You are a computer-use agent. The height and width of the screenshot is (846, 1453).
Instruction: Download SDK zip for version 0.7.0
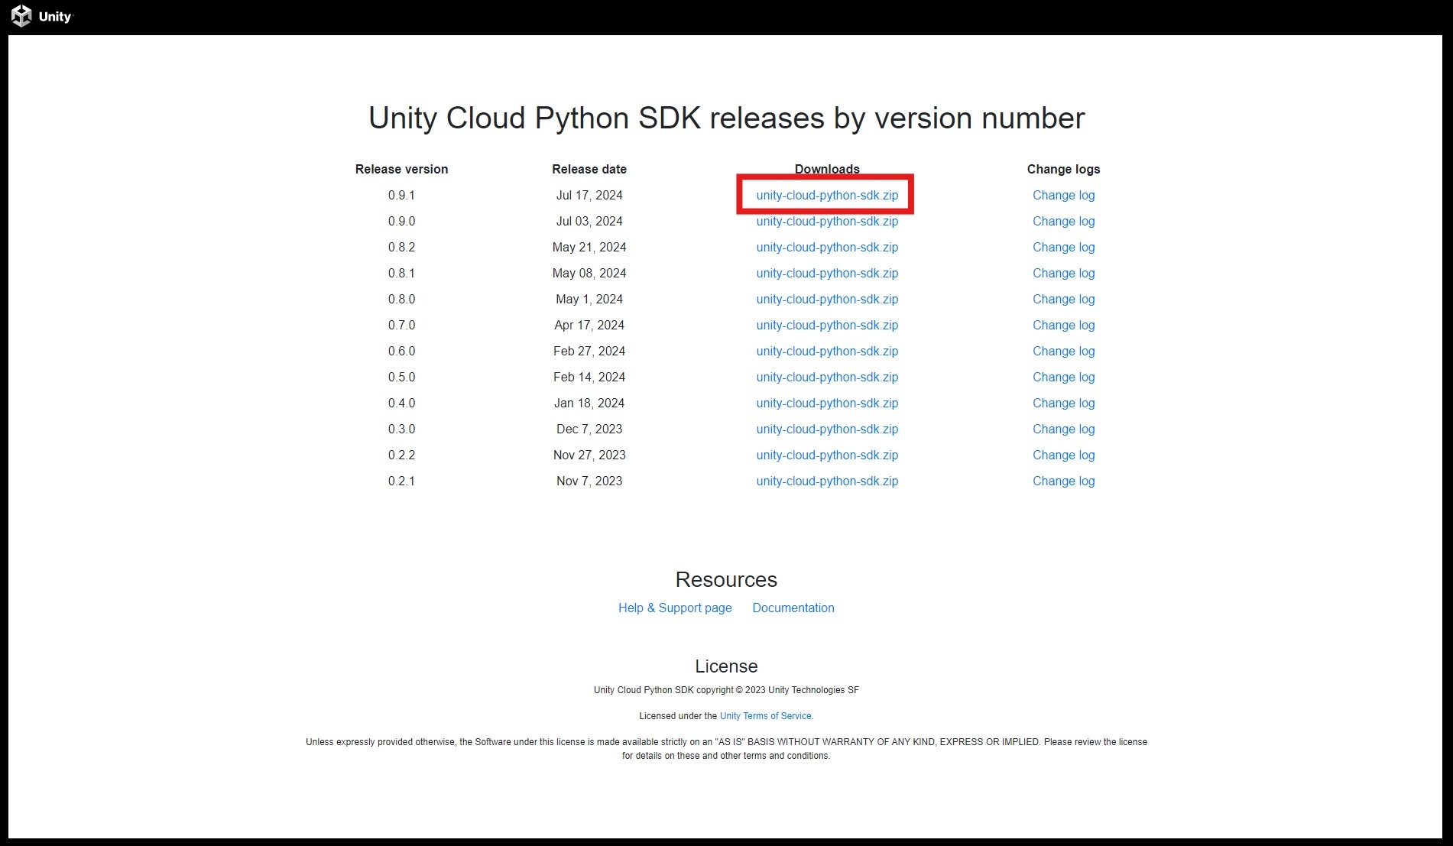coord(827,325)
